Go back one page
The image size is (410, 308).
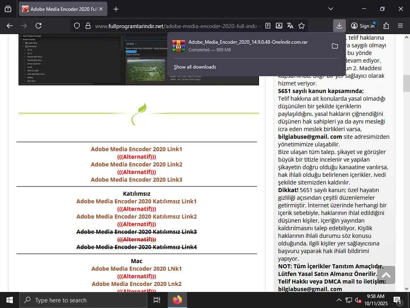coord(10,26)
